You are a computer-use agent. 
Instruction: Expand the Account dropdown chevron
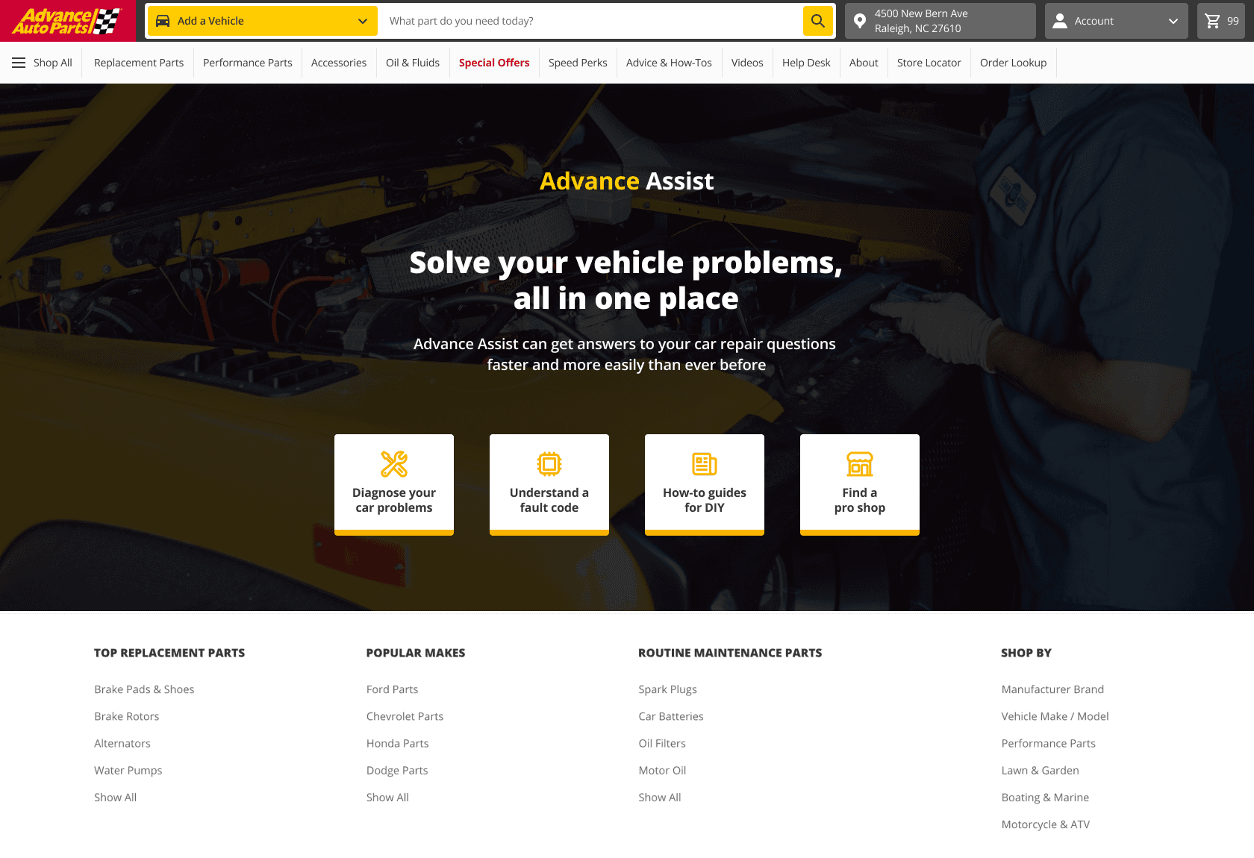click(1173, 21)
